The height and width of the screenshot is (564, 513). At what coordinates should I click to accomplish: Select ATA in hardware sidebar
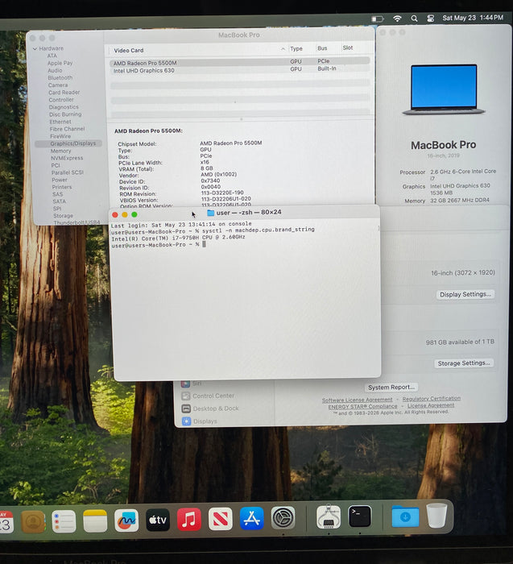(52, 56)
